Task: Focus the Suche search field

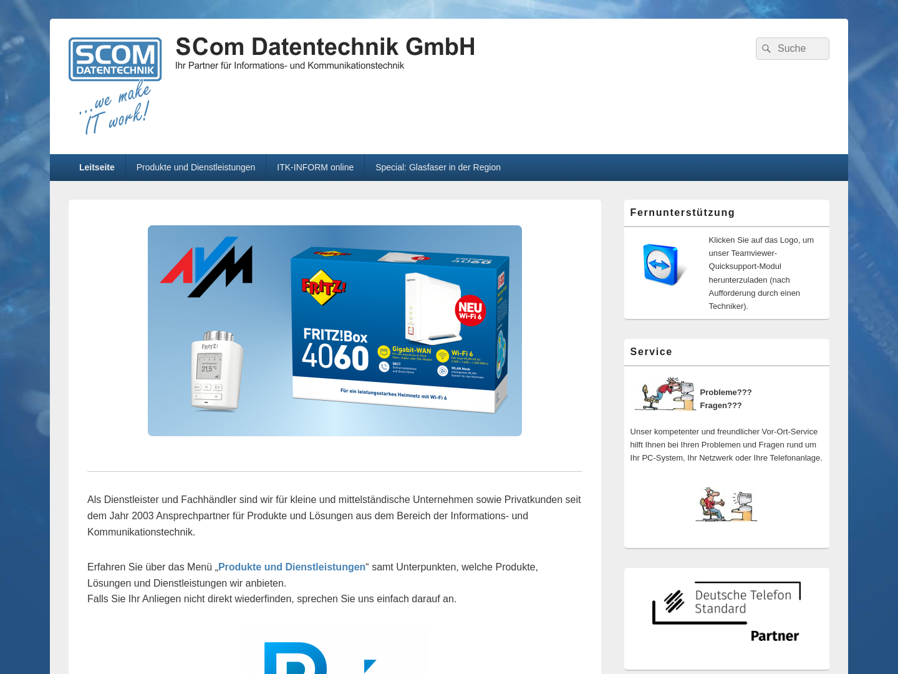Action: click(793, 49)
